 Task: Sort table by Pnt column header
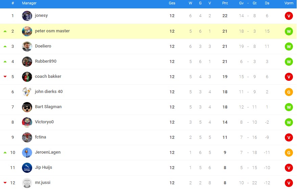tap(225, 3)
